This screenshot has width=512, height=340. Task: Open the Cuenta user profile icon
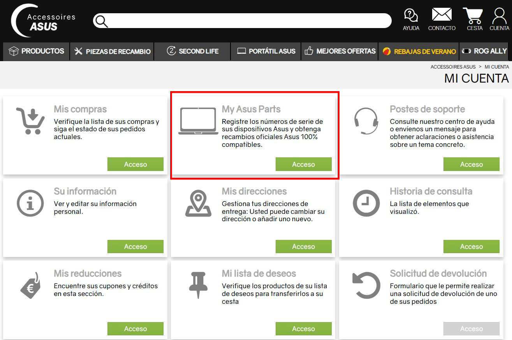point(499,19)
